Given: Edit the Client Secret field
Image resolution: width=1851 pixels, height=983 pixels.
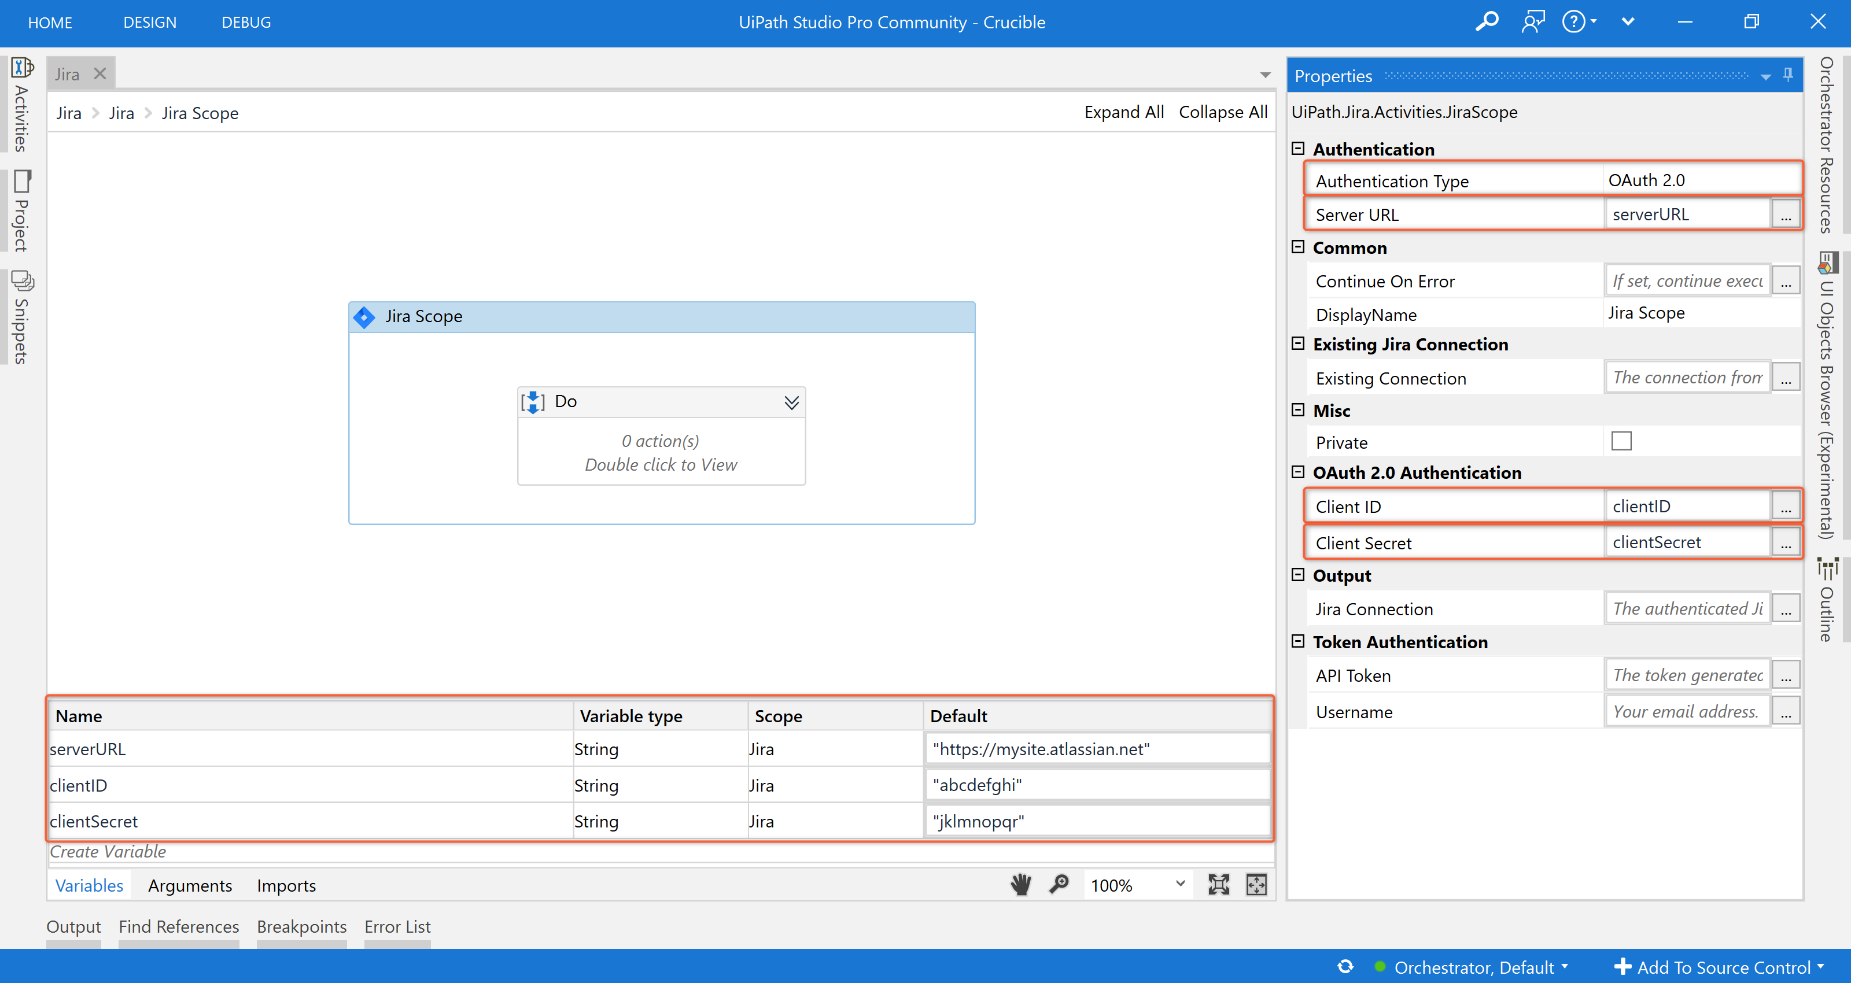Looking at the screenshot, I should (1687, 542).
